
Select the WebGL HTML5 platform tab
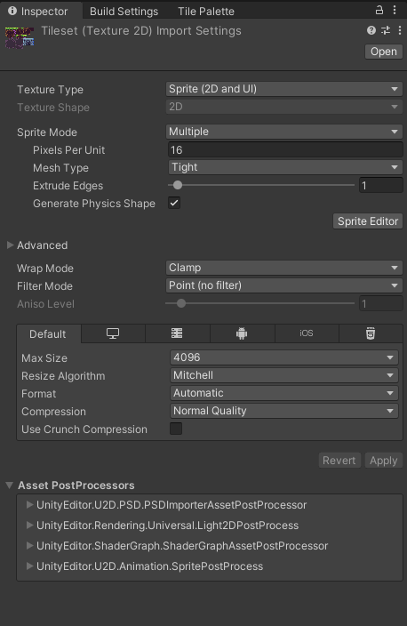(371, 333)
